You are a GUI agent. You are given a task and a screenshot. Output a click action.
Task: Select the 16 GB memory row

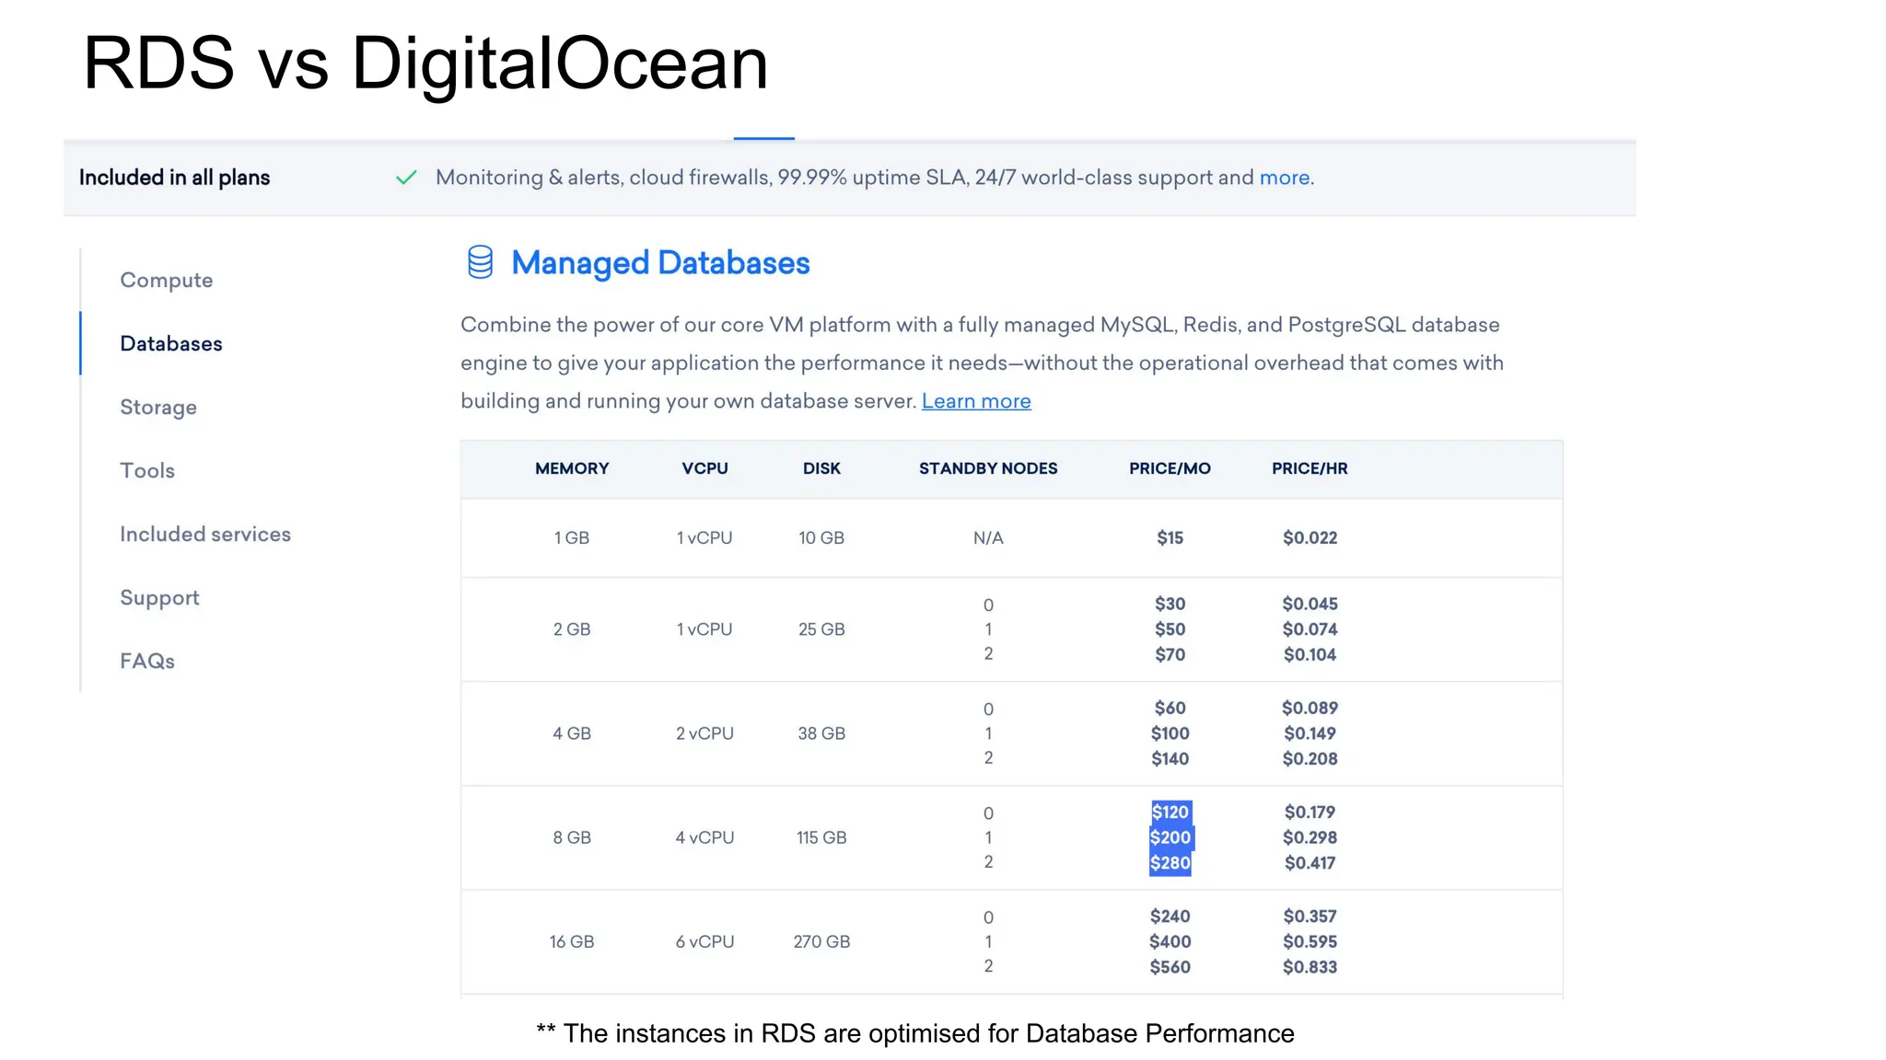point(572,941)
